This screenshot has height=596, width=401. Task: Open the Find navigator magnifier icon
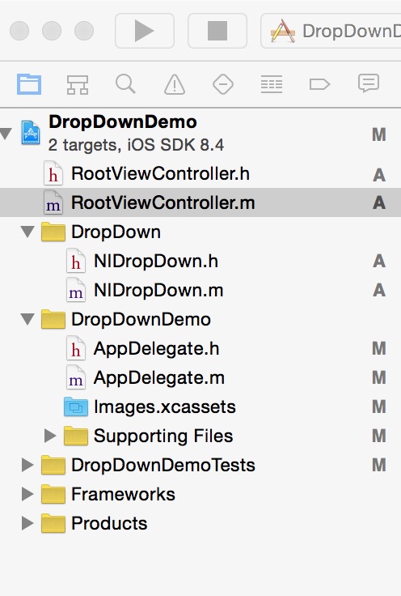pos(125,83)
